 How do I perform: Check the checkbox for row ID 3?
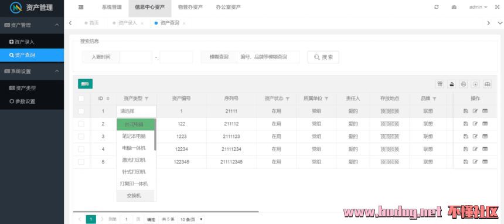[81, 137]
